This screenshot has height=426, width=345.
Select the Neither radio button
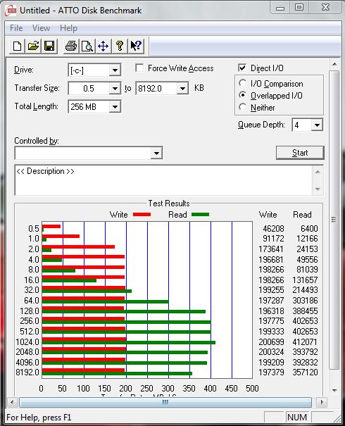pyautogui.click(x=242, y=107)
